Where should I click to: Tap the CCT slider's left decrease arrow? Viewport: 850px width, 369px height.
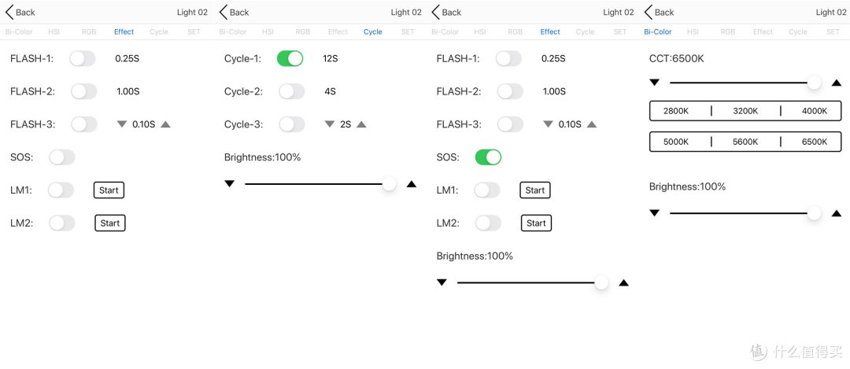(654, 83)
